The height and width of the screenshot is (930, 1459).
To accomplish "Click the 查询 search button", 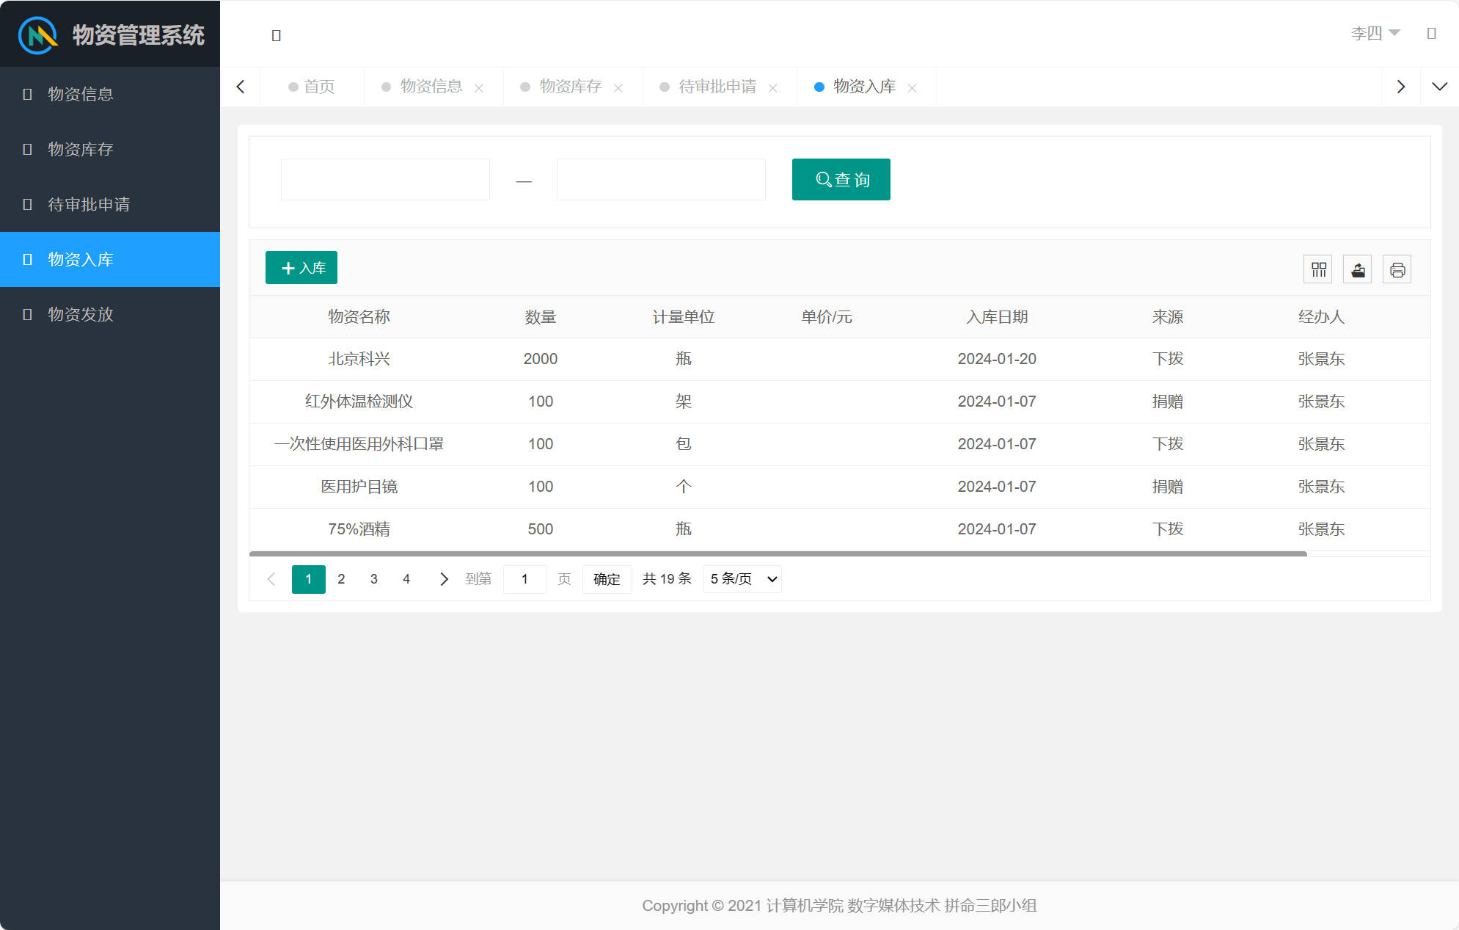I will 840,179.
